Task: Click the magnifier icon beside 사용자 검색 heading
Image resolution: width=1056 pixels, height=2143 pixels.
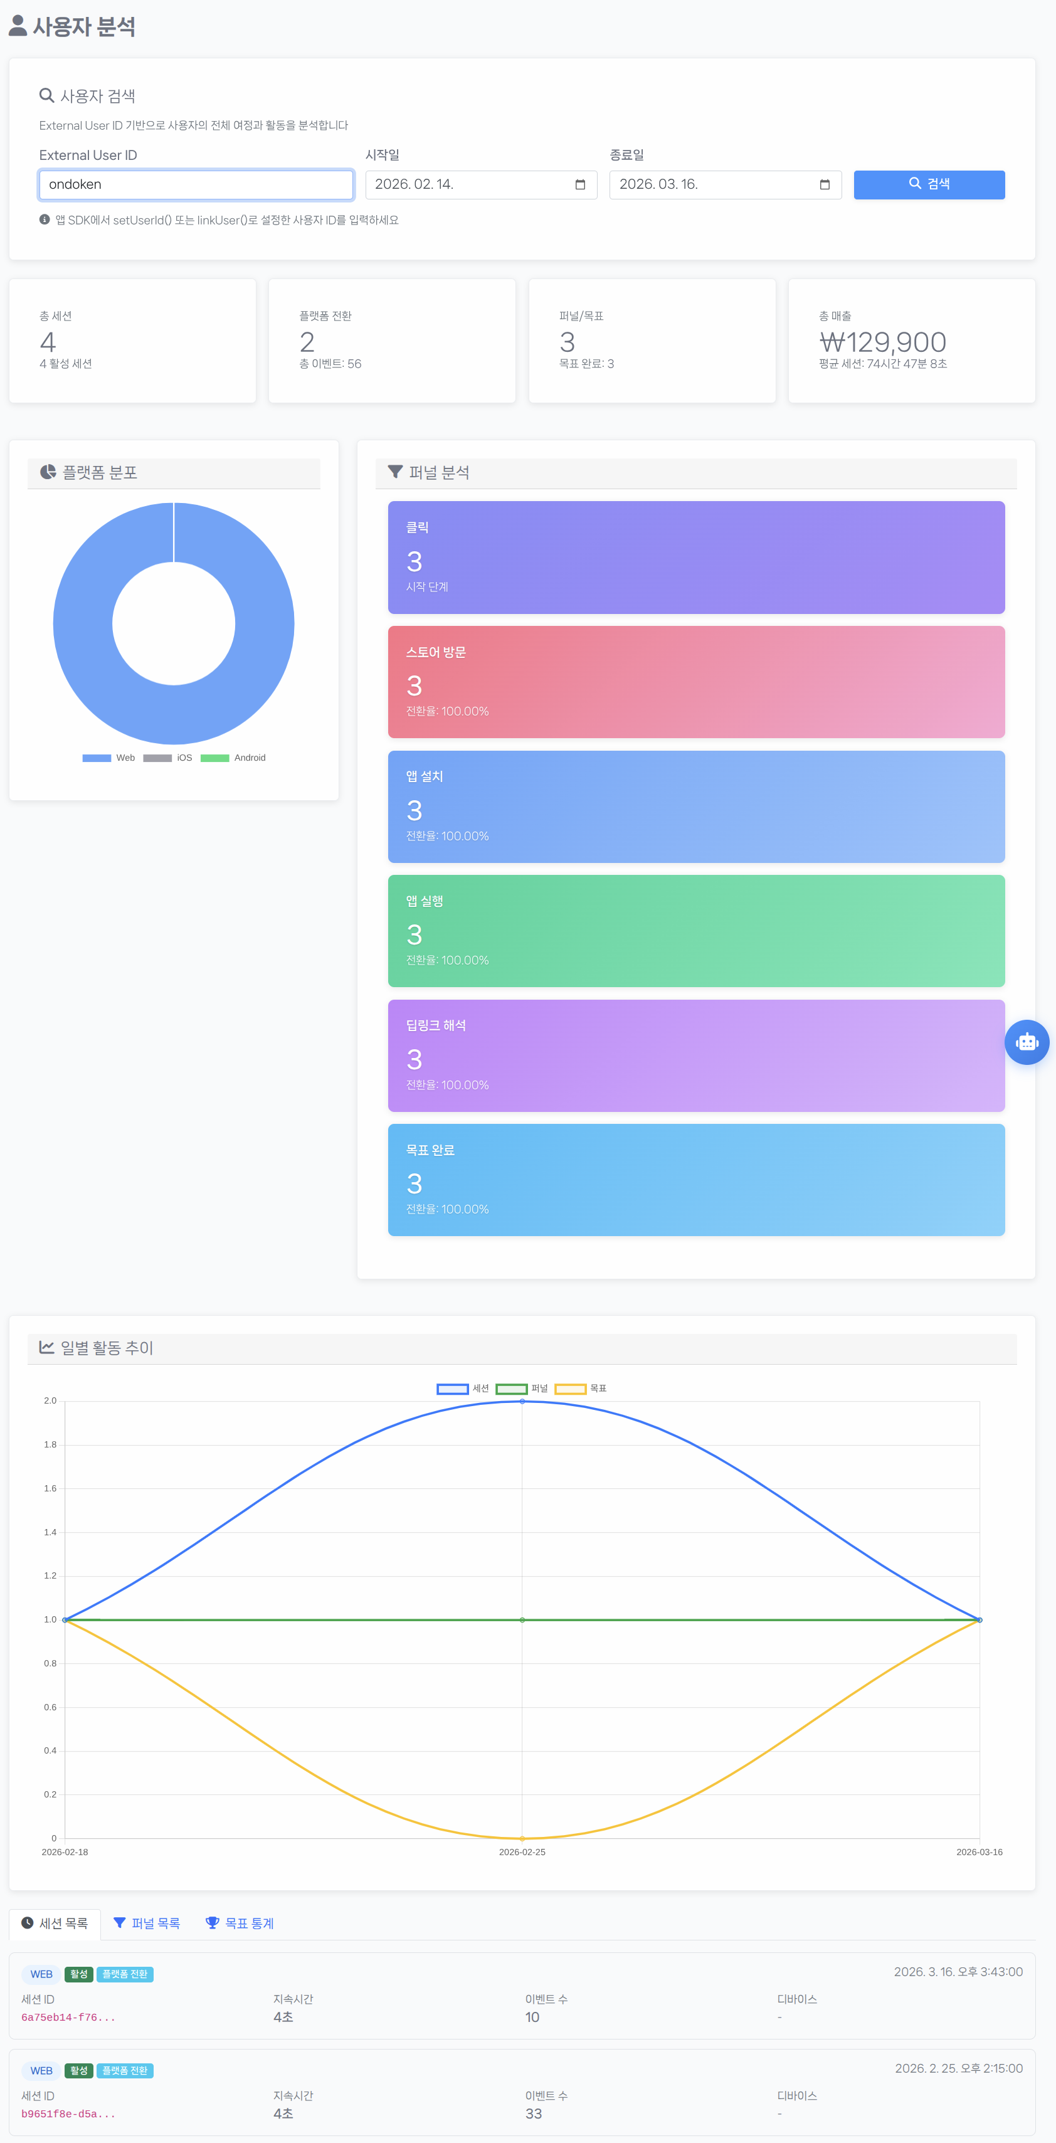Action: click(x=46, y=95)
